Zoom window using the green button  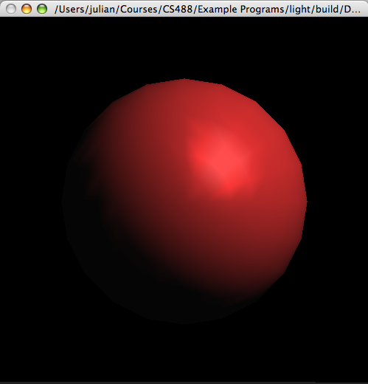click(42, 10)
